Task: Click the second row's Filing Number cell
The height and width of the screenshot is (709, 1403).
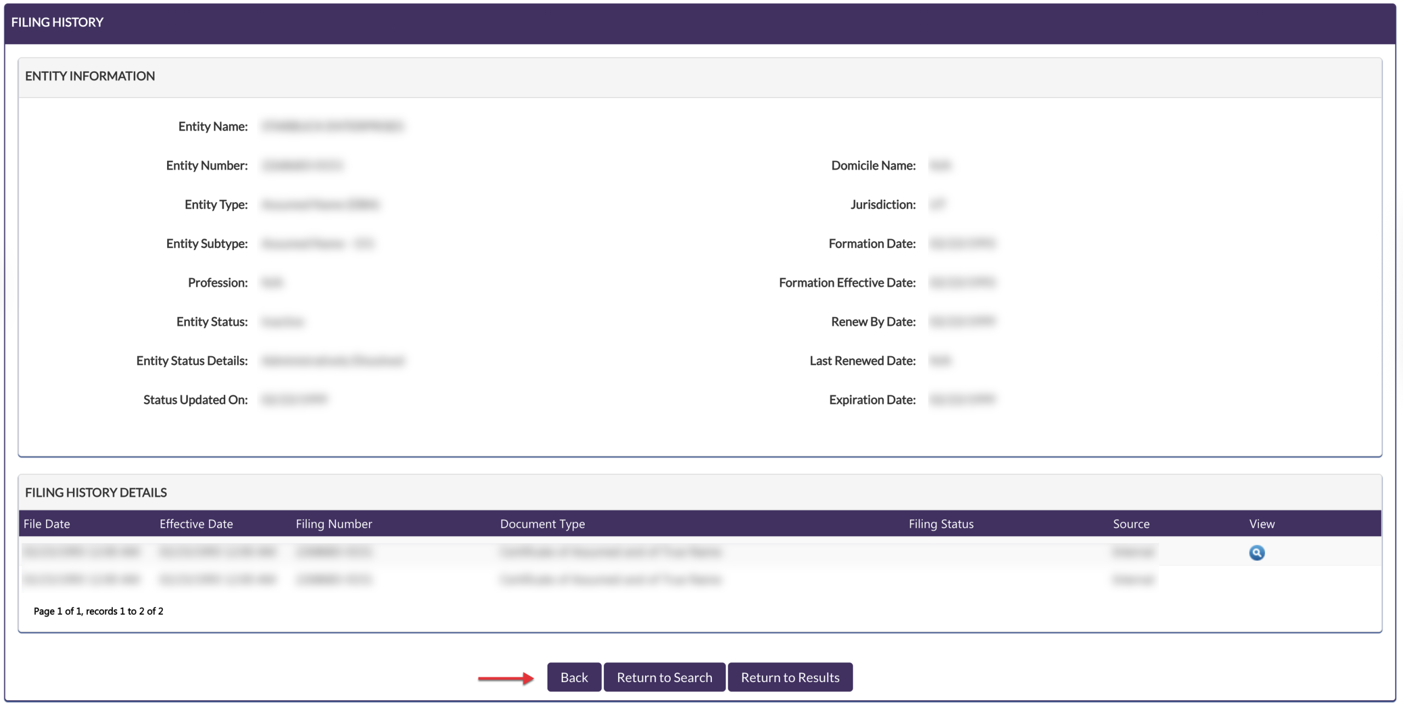Action: click(334, 579)
